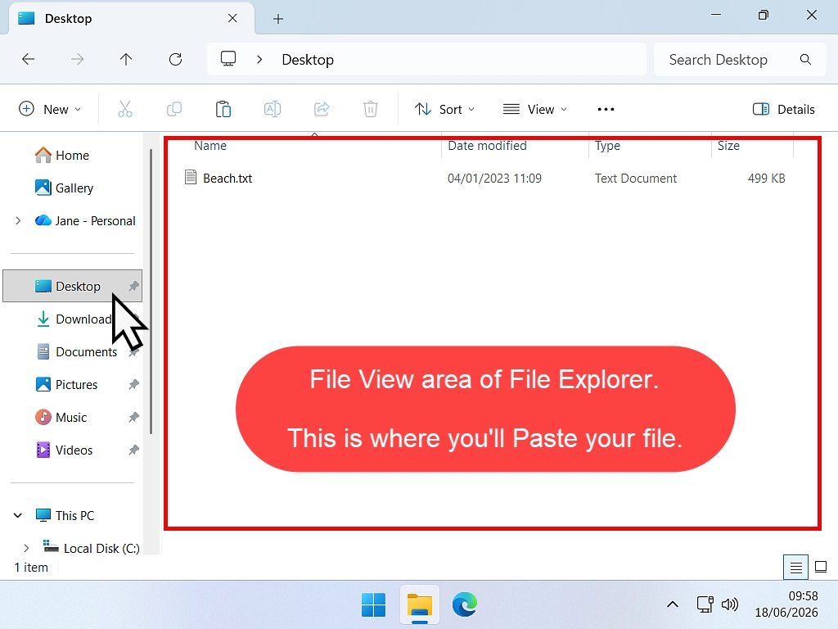Click the Rename icon in toolbar
838x629 pixels.
coord(273,109)
